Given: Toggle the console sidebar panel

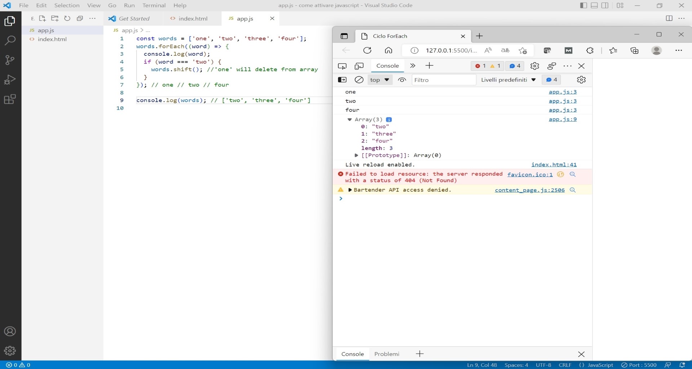Looking at the screenshot, I should pyautogui.click(x=342, y=79).
